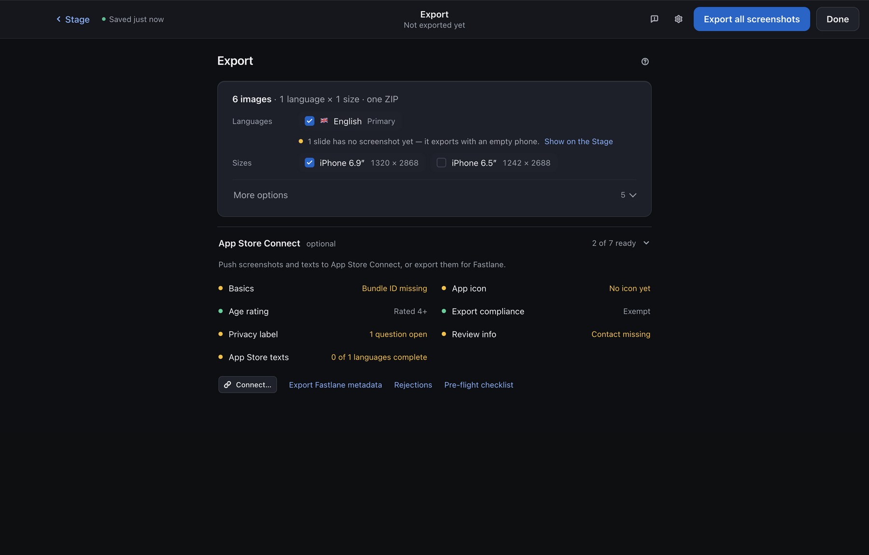
Task: Click the link icon in Connect button
Action: 227,385
